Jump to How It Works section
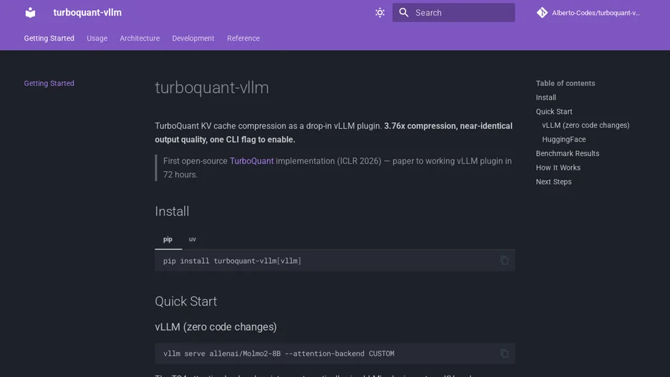The height and width of the screenshot is (377, 670). click(x=558, y=167)
